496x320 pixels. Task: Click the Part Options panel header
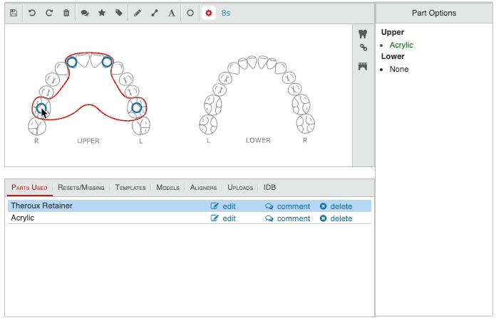click(434, 13)
